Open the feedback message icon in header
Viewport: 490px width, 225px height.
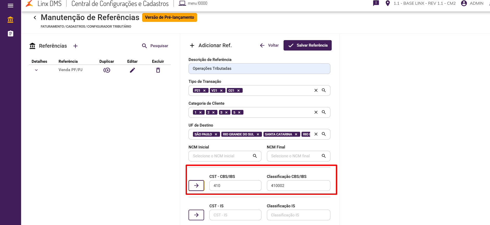tap(376, 3)
